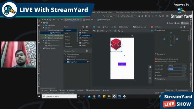Open the Pixel device preview dropdown
194x109 pixels.
(106, 27)
